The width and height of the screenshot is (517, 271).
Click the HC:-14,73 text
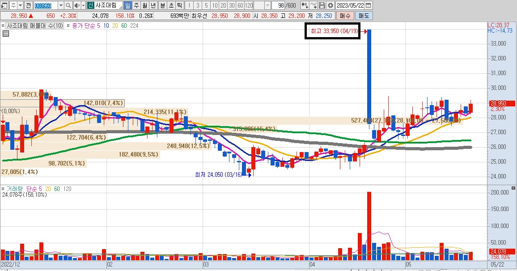point(500,30)
